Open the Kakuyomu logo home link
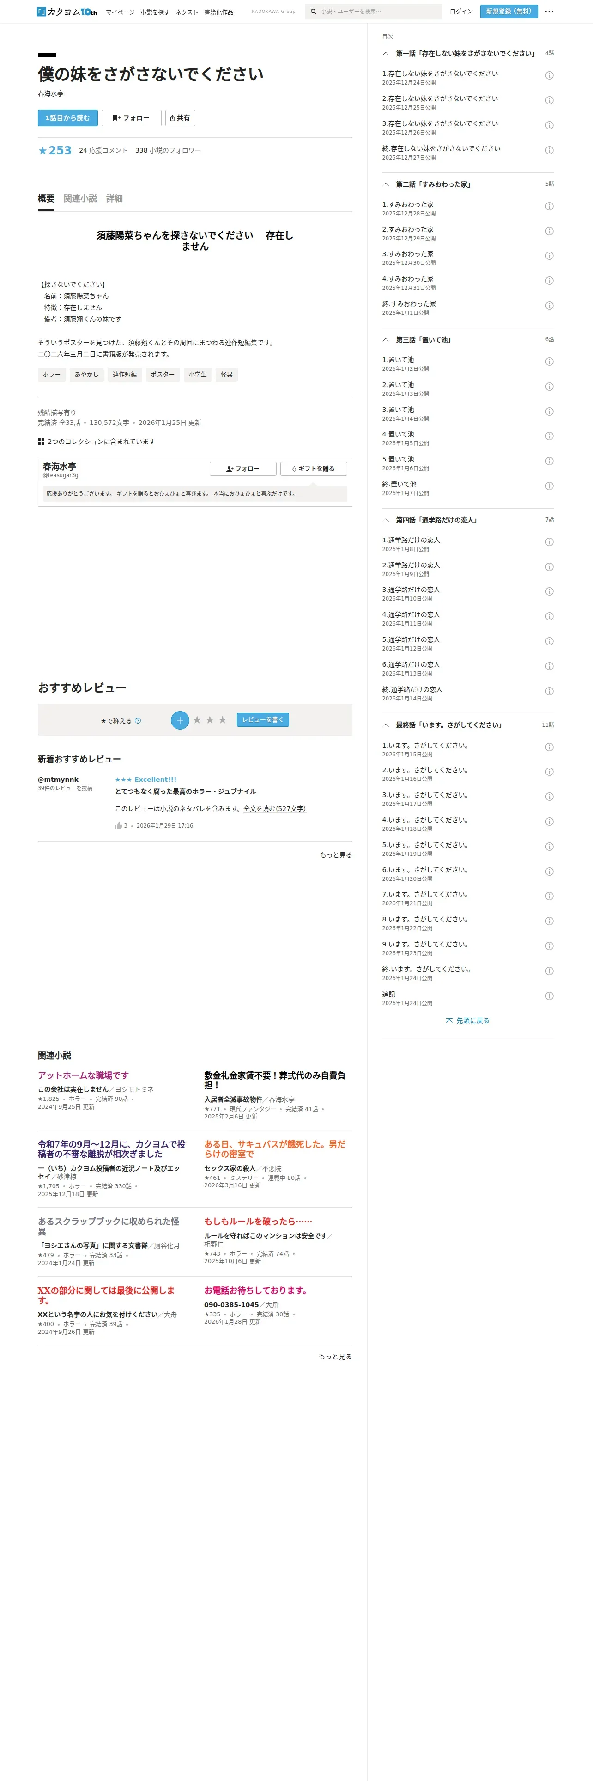This screenshot has height=1781, width=593. 67,12
